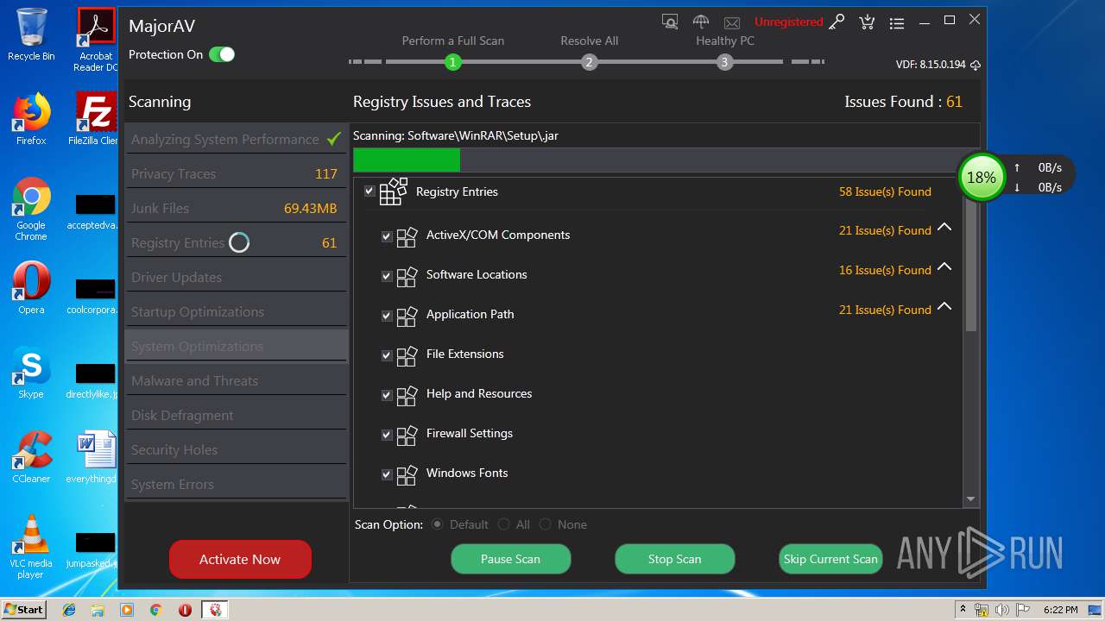
Task: Launch Opera from the desktop
Action: [31, 288]
